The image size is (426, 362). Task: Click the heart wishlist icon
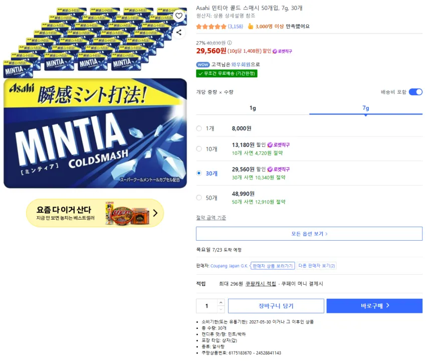coord(179,16)
